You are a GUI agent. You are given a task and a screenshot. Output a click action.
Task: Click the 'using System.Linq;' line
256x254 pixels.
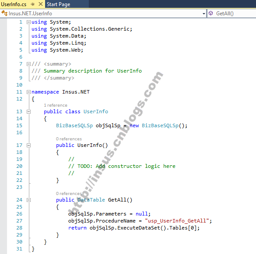pyautogui.click(x=59, y=43)
